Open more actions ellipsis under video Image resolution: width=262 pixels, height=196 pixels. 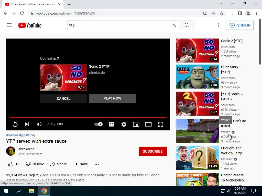[x=96, y=164]
